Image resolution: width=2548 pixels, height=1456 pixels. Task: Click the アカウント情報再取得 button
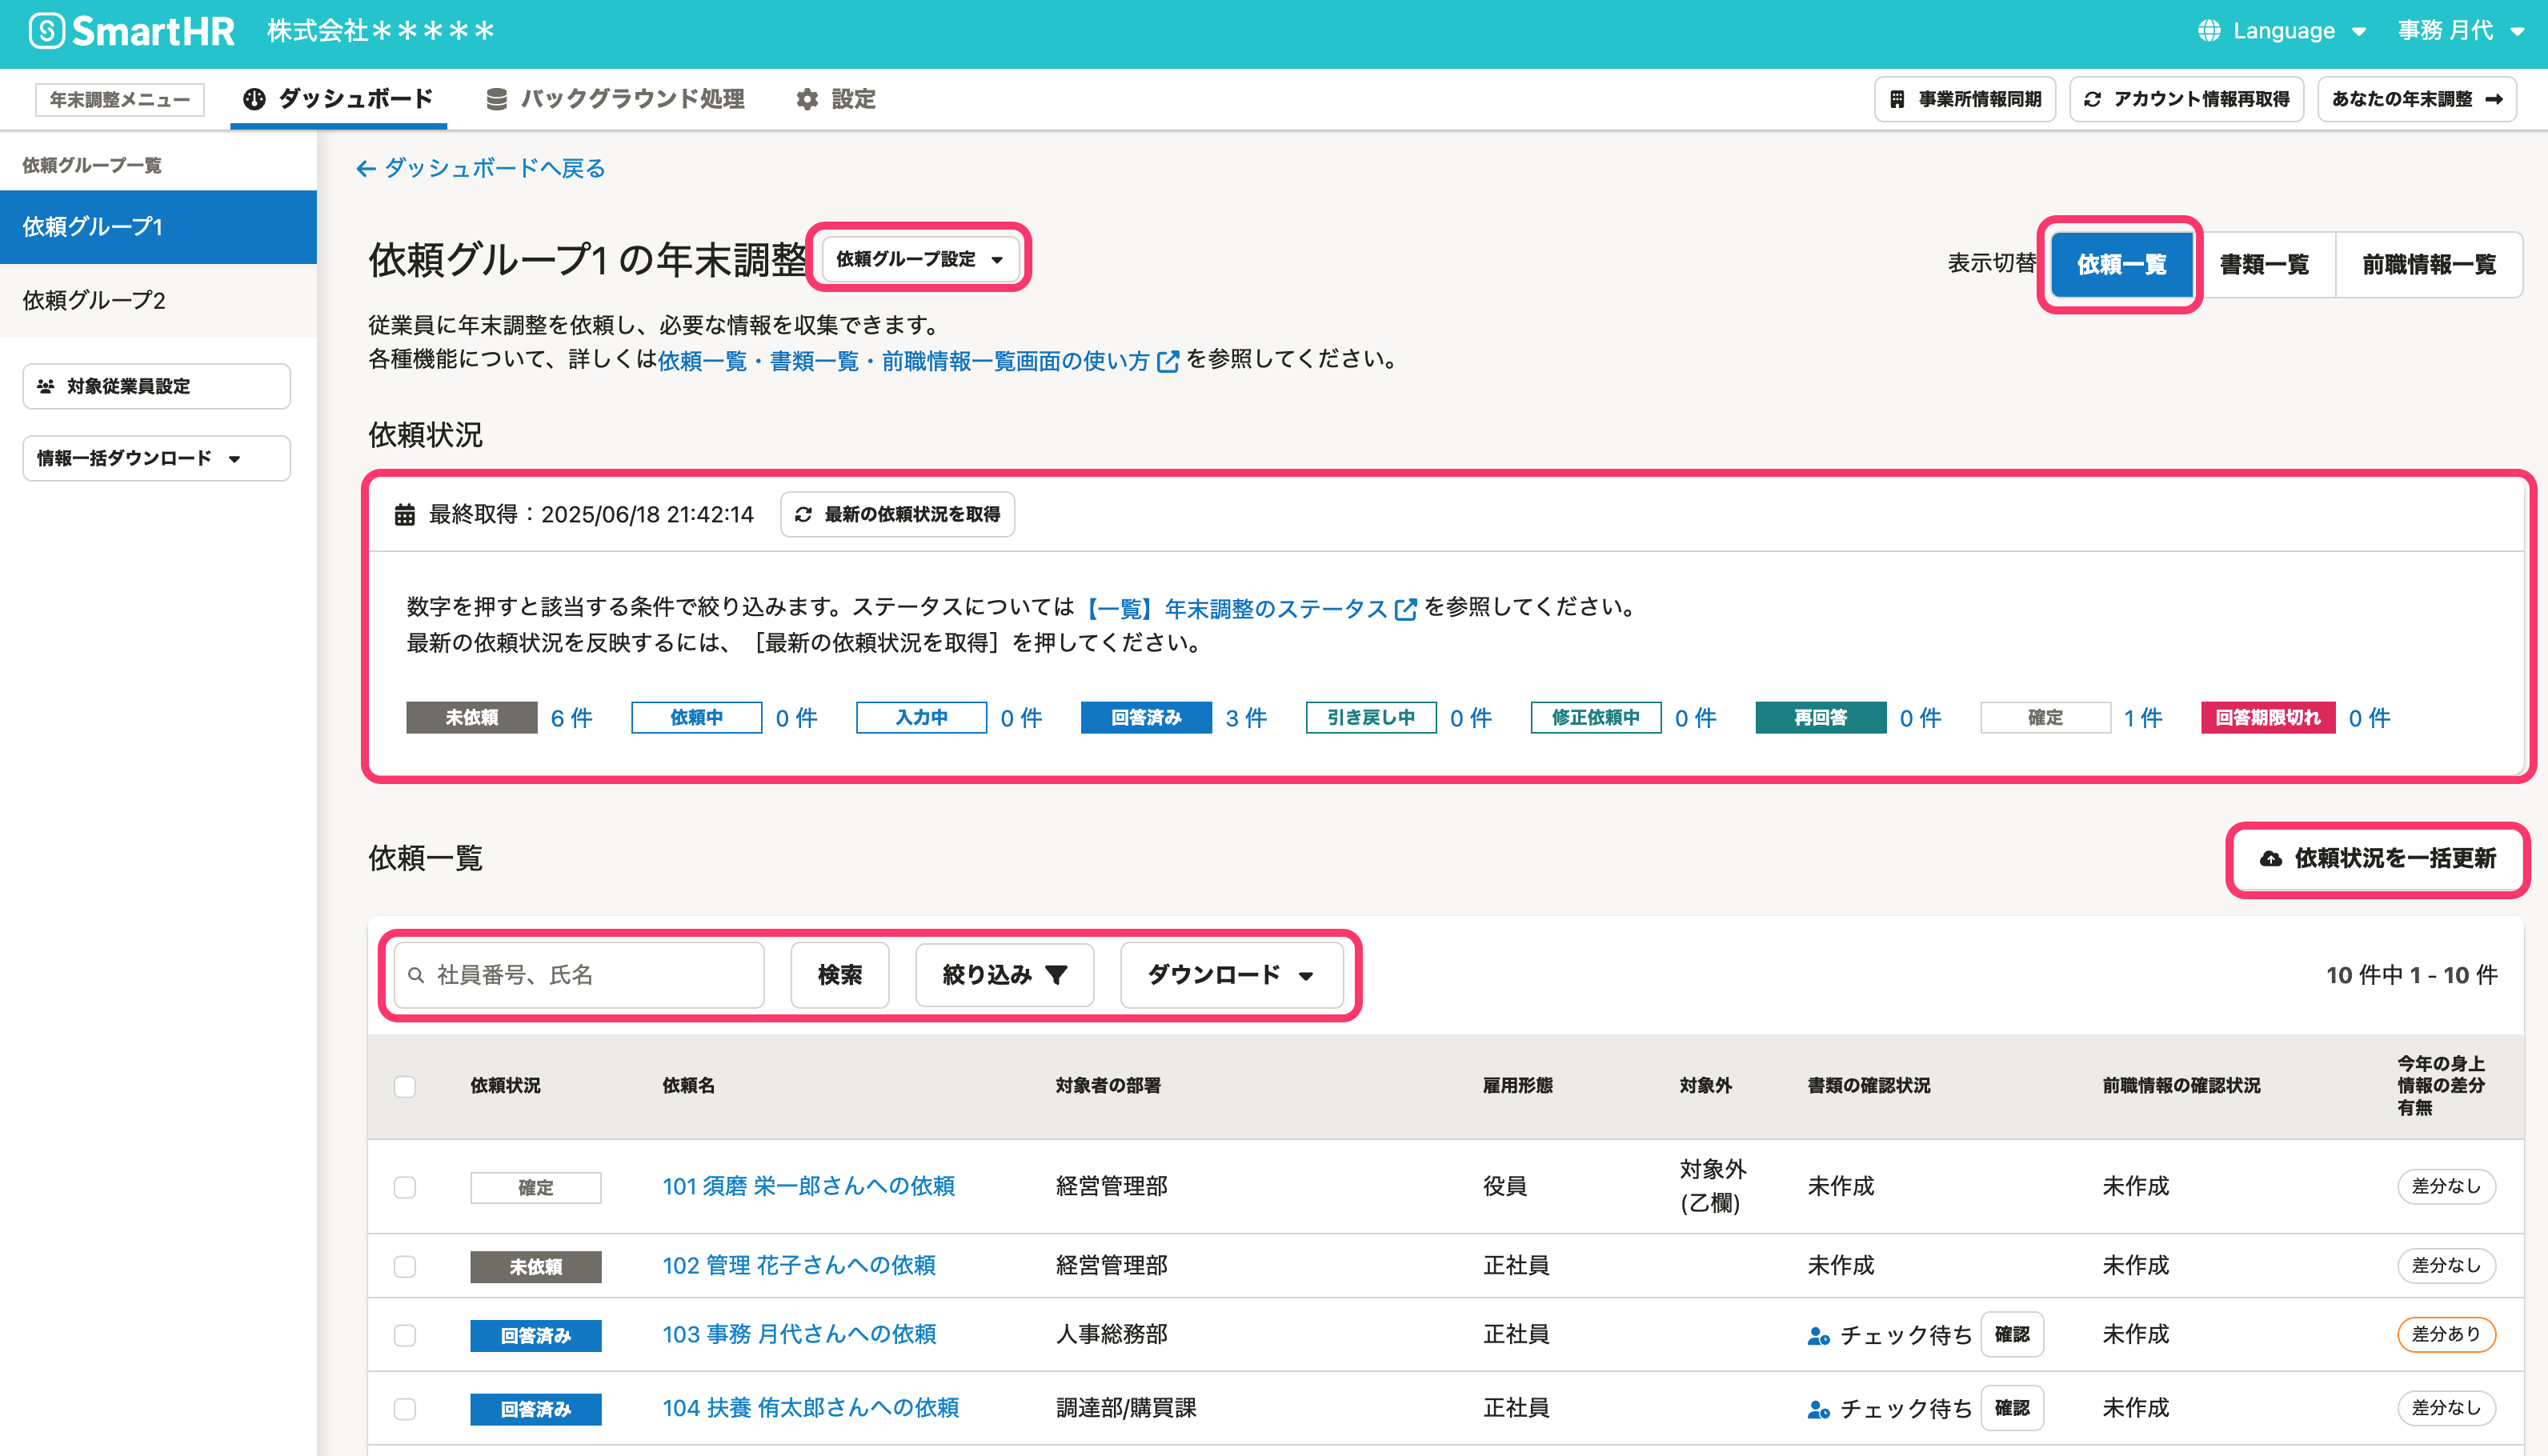pyautogui.click(x=2186, y=99)
